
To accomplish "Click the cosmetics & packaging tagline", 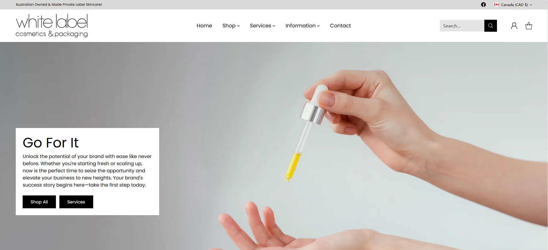I will (52, 34).
